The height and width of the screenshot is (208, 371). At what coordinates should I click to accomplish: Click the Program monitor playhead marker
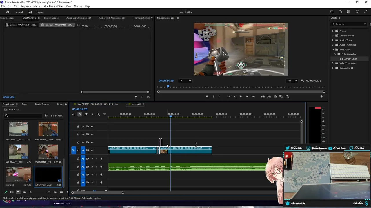coord(168,86)
